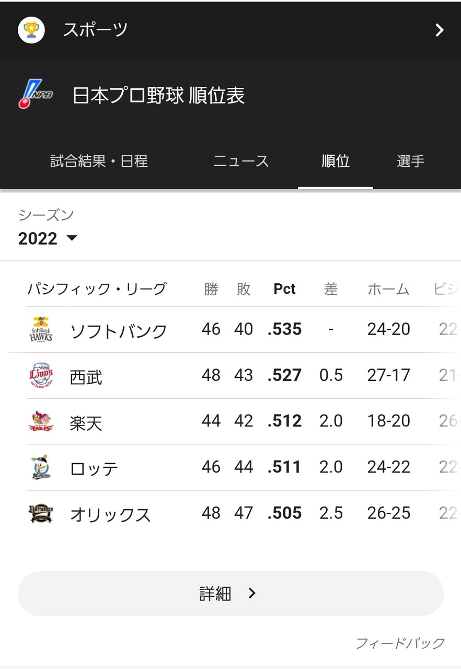461x669 pixels.
Task: Click the Pct column header
Action: coord(284,289)
